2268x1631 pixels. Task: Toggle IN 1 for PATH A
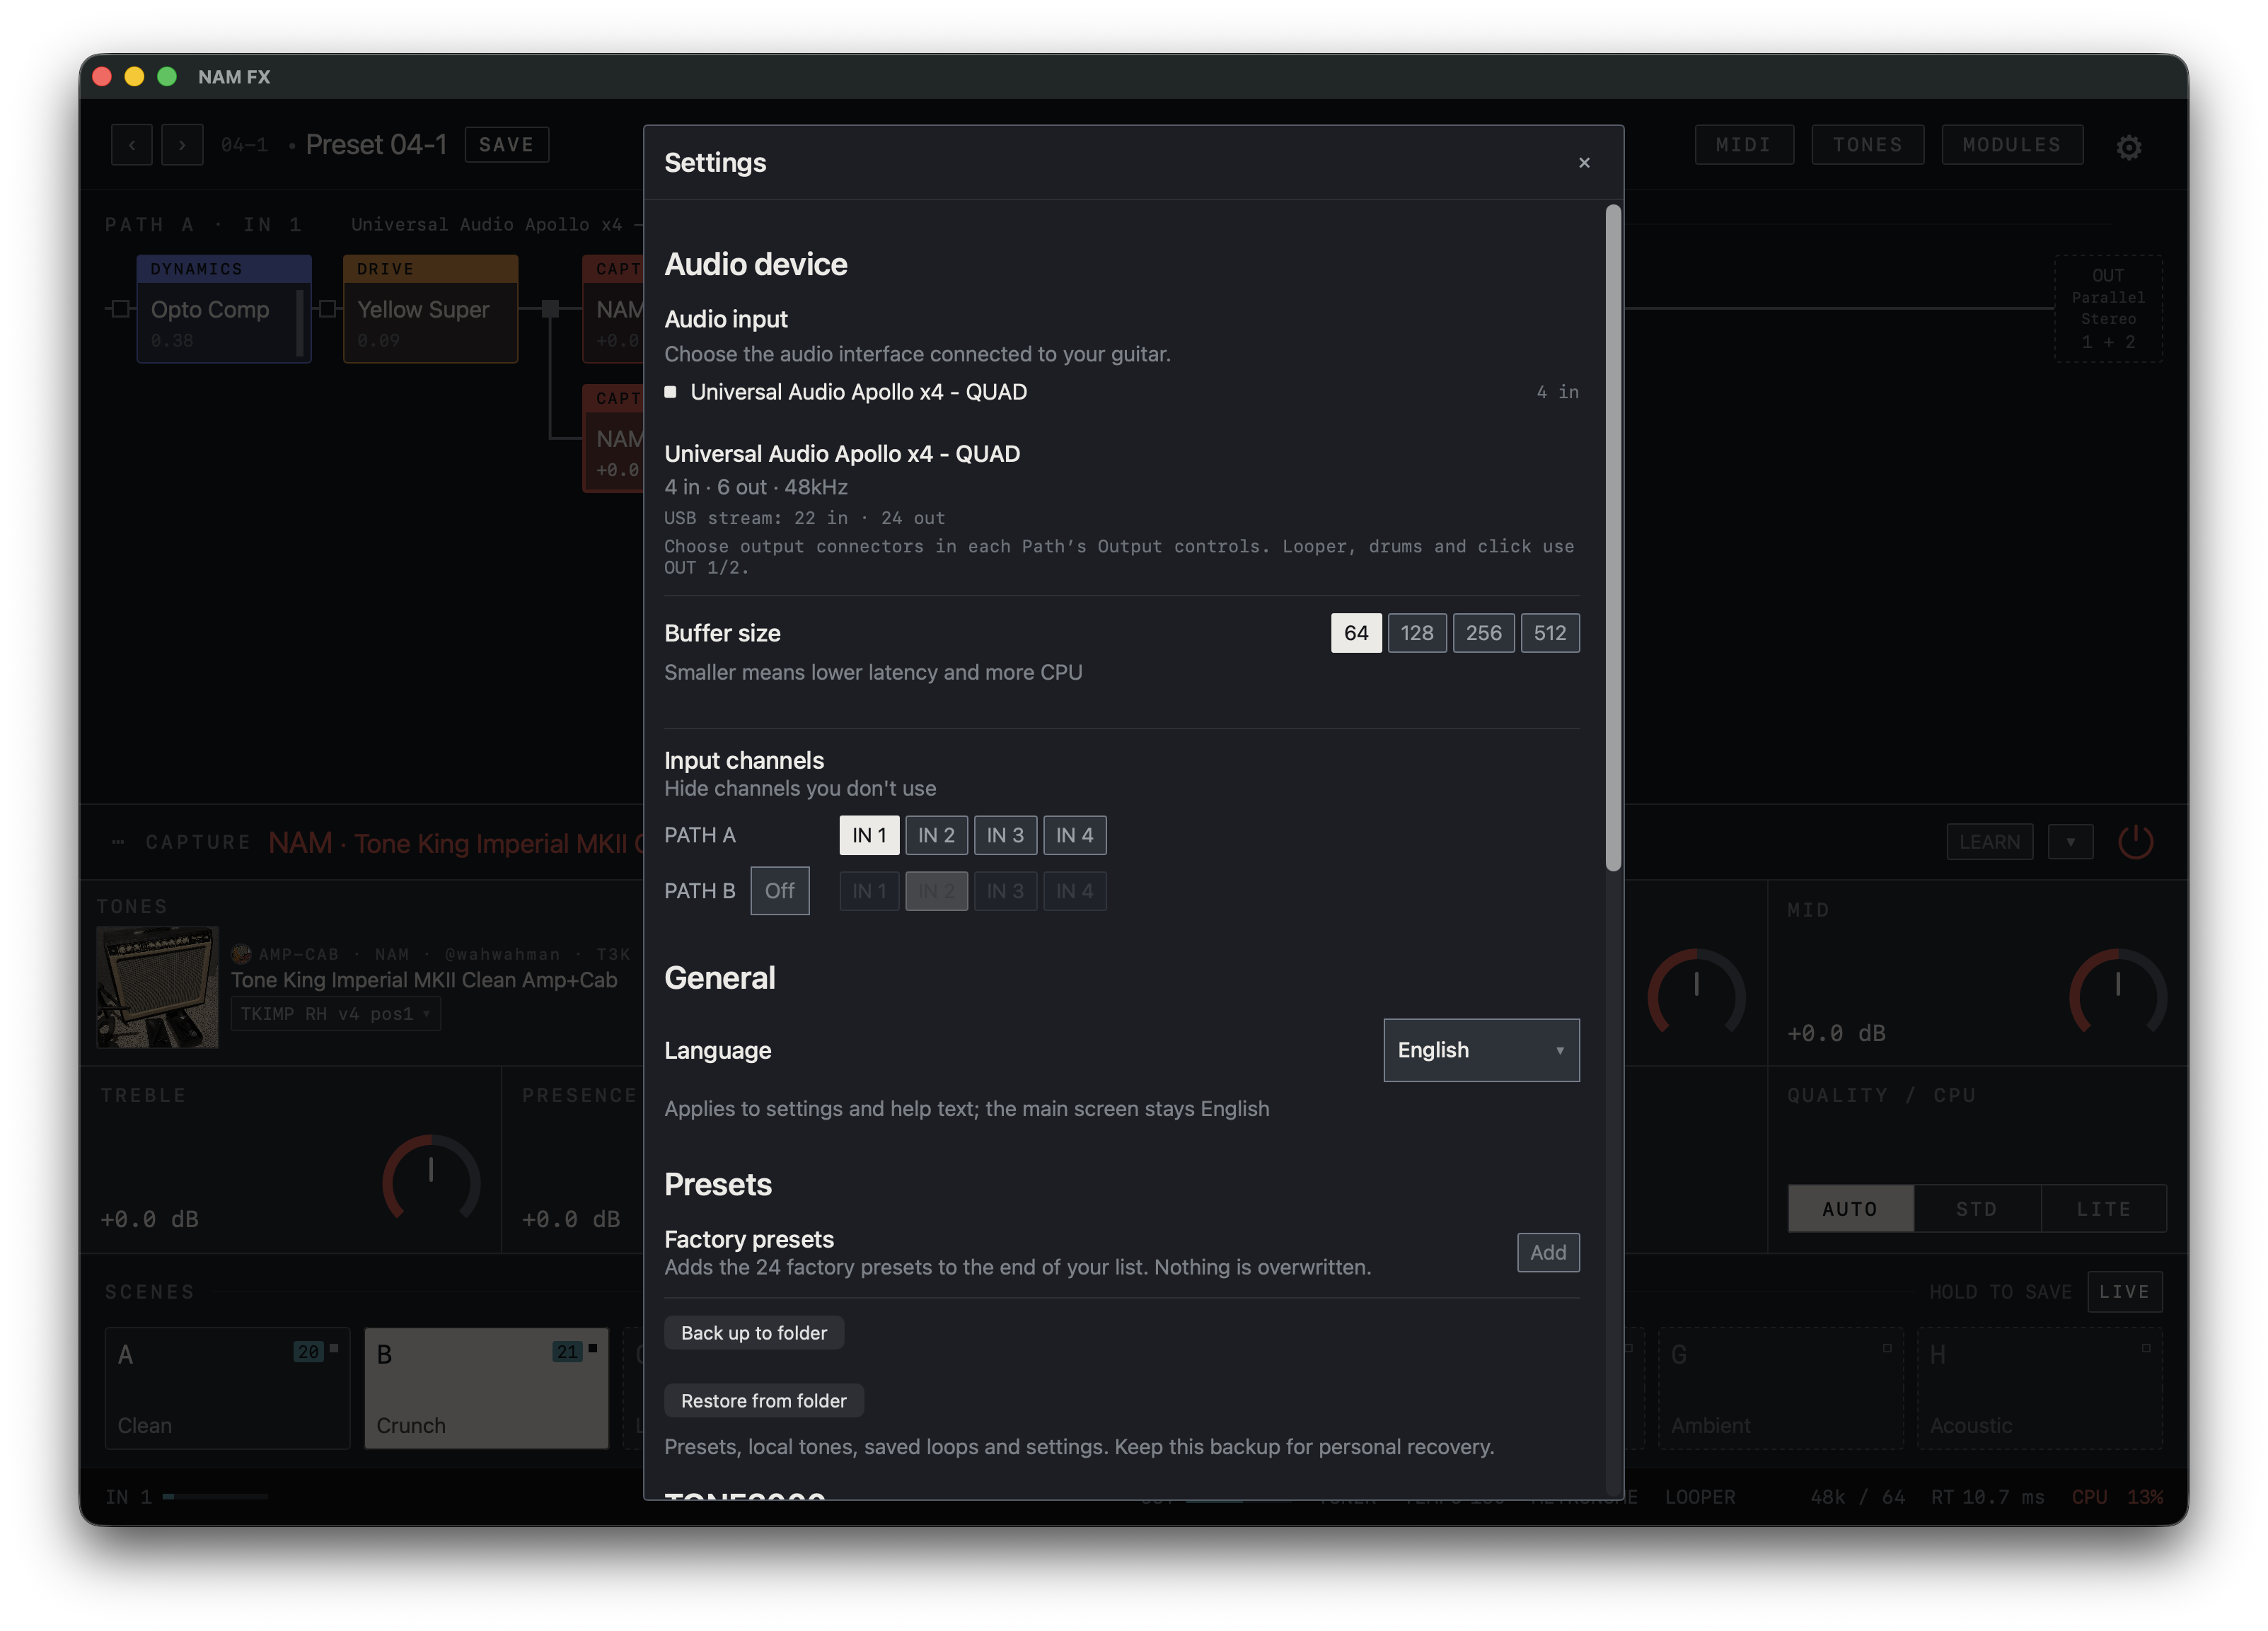click(868, 835)
